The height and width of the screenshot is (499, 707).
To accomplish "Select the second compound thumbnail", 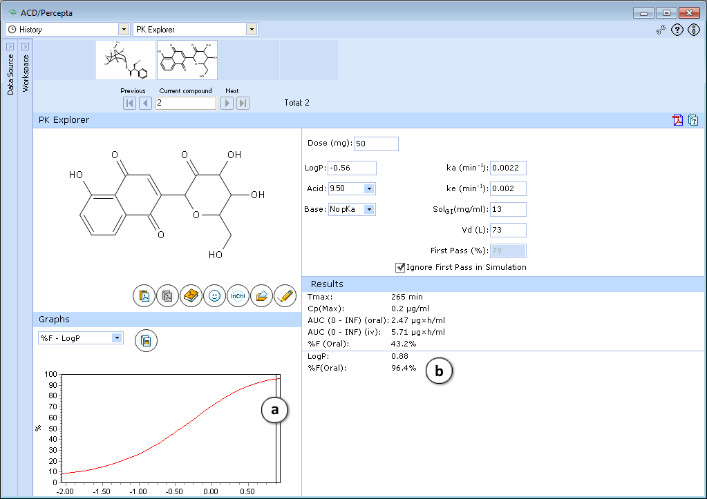I will tap(187, 60).
